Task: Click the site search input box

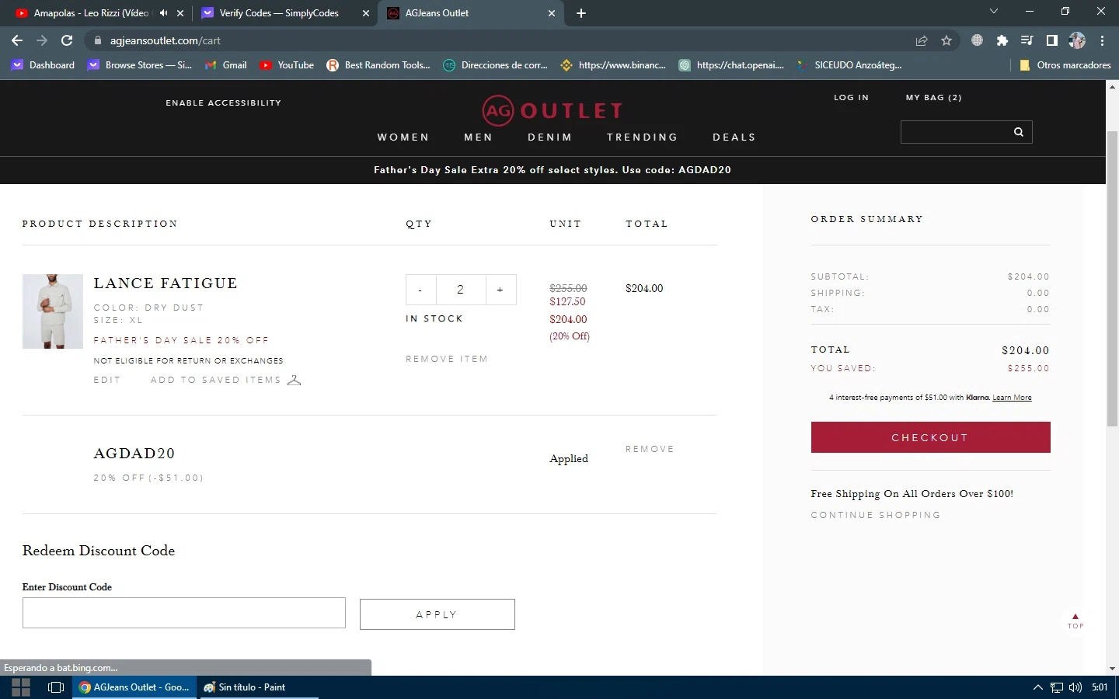Action: pos(954,132)
